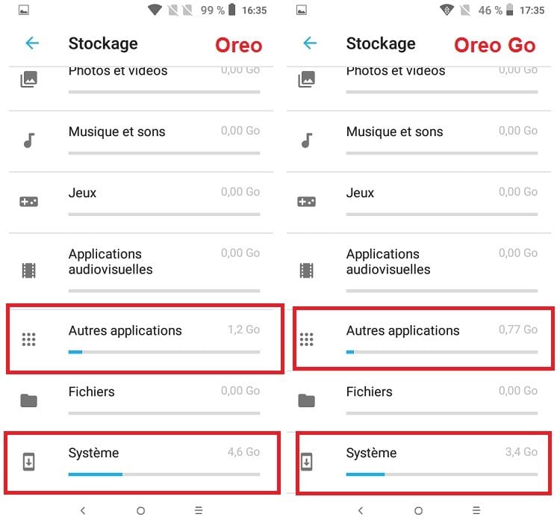Image resolution: width=560 pixels, height=529 pixels.
Task: Click folder icon on Oreo Go Fichiers row
Action: [306, 400]
